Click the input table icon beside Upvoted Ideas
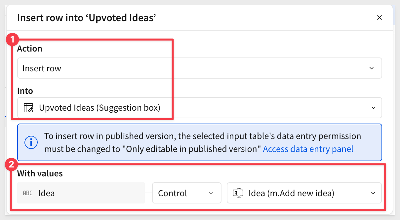 [x=28, y=108]
